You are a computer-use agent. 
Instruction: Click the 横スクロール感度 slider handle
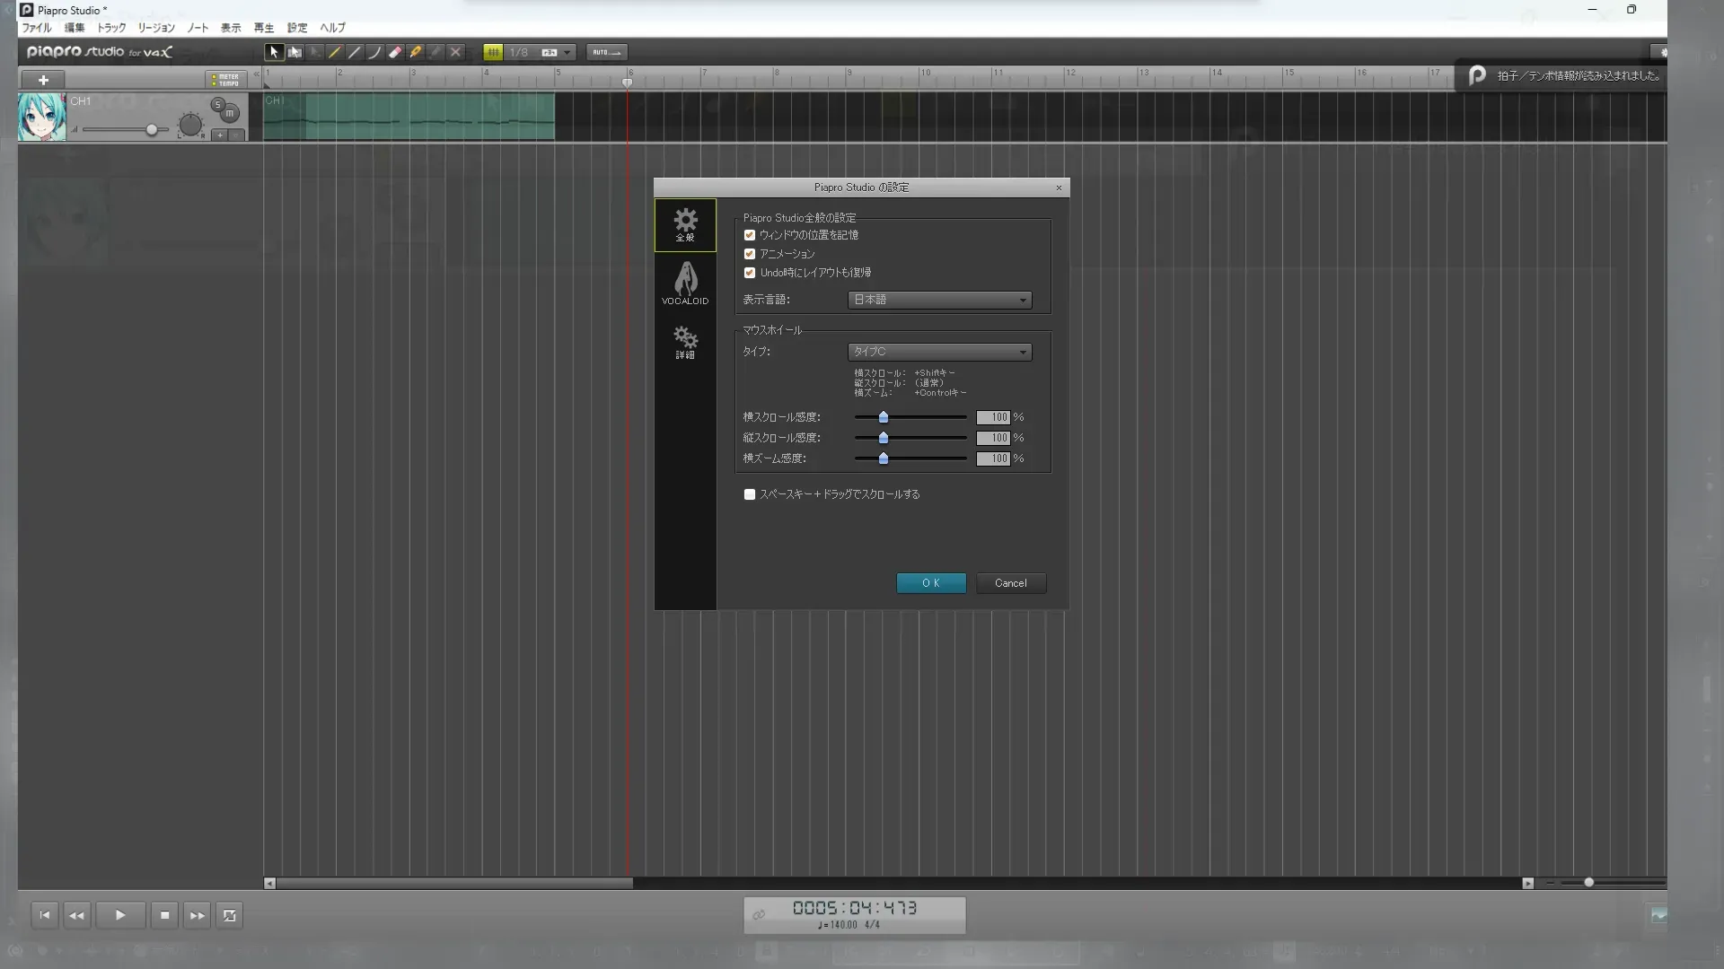tap(884, 417)
